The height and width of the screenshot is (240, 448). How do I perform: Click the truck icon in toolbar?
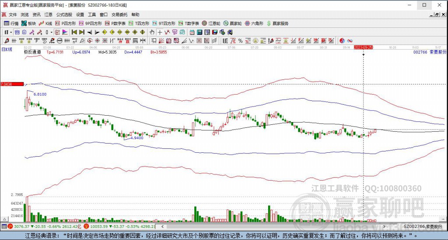pyautogui.click(x=230, y=32)
